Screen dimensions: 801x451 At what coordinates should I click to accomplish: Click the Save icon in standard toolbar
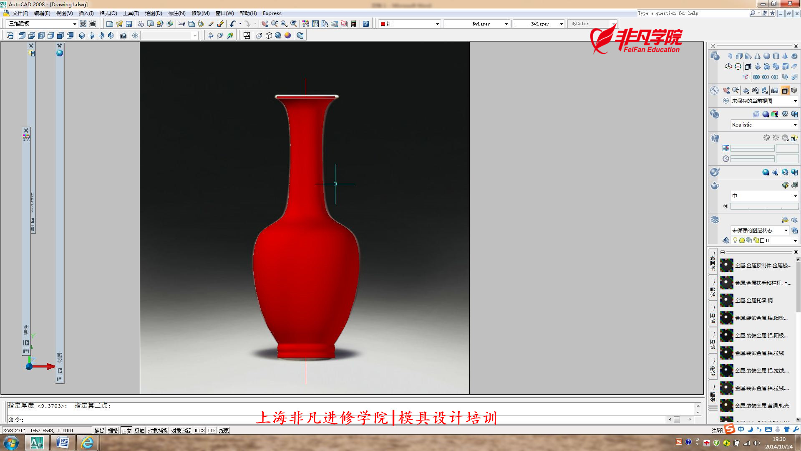point(129,24)
